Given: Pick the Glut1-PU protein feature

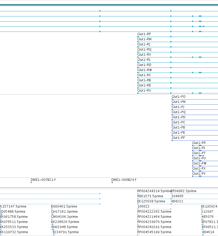Looking at the screenshot, I should (x=199, y=158).
